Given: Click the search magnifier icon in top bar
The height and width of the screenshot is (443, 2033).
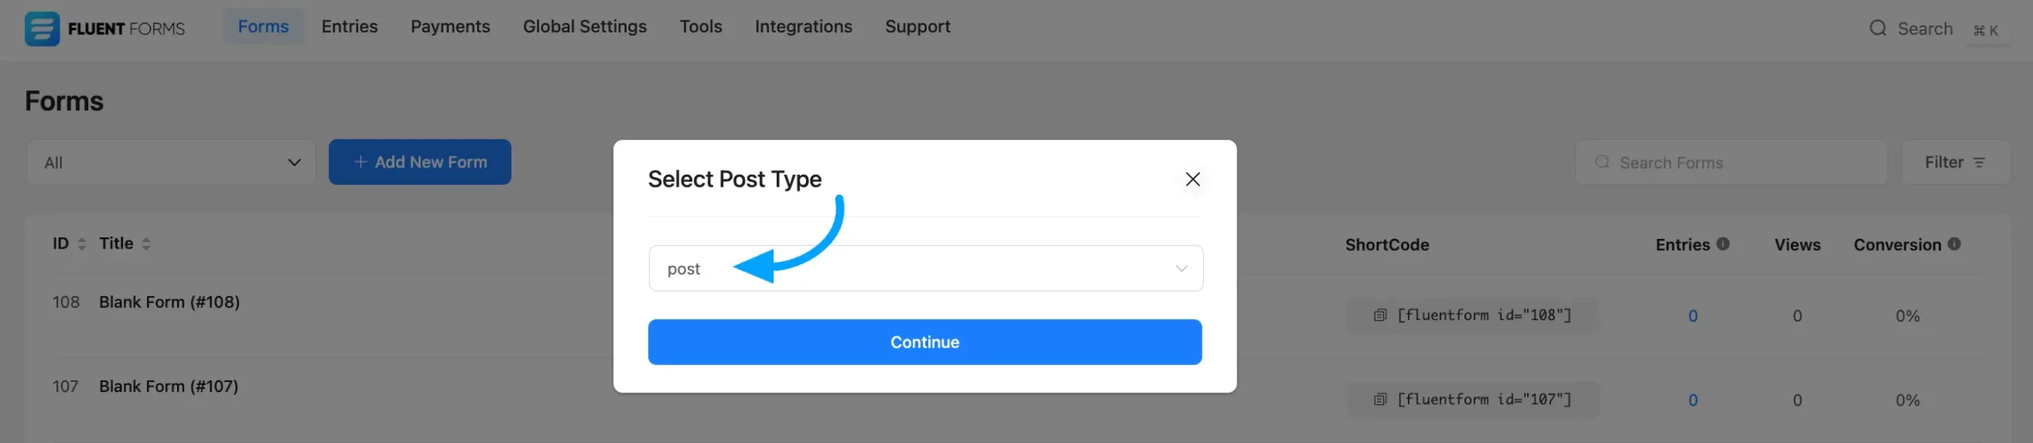Looking at the screenshot, I should click(1877, 29).
